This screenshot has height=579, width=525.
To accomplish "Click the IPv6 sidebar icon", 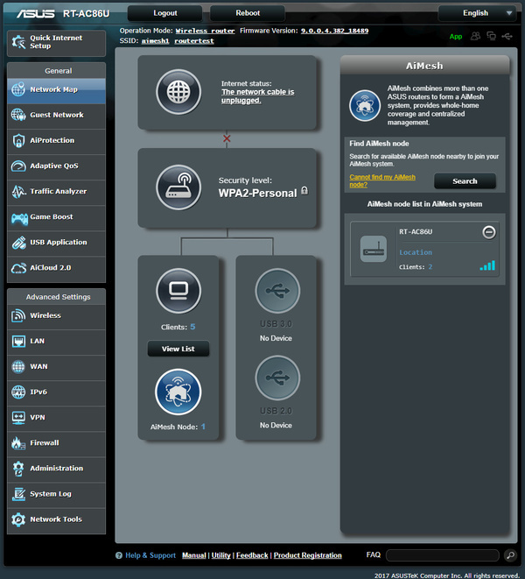I will pos(18,392).
